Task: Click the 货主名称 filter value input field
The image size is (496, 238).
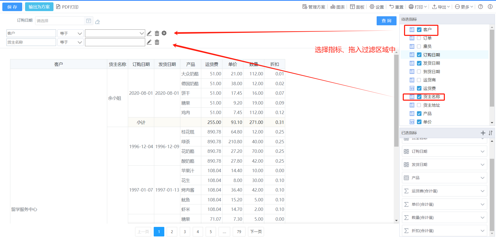Action: pos(115,42)
